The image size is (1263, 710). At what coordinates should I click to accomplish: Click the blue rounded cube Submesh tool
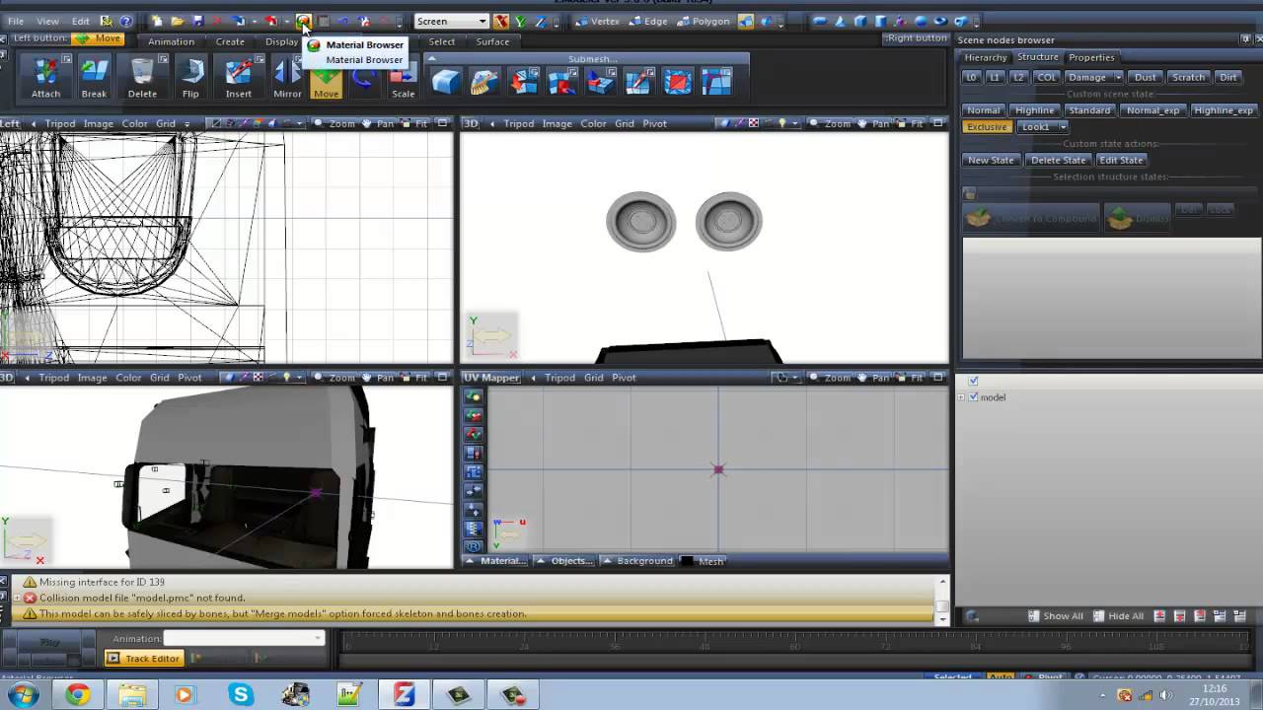click(x=446, y=82)
